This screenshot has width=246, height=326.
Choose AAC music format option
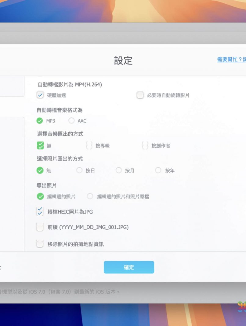click(x=72, y=121)
